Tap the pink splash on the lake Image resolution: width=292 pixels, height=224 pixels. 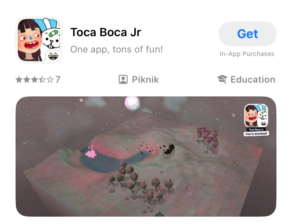(x=91, y=152)
